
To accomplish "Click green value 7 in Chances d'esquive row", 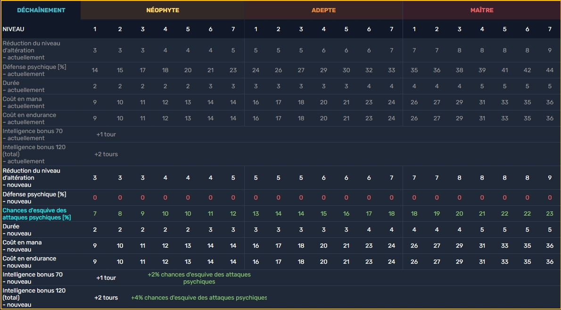I will coord(95,214).
